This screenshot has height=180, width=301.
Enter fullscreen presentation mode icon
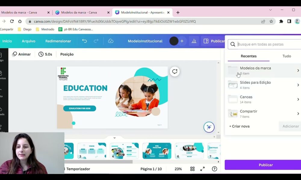(x=203, y=169)
